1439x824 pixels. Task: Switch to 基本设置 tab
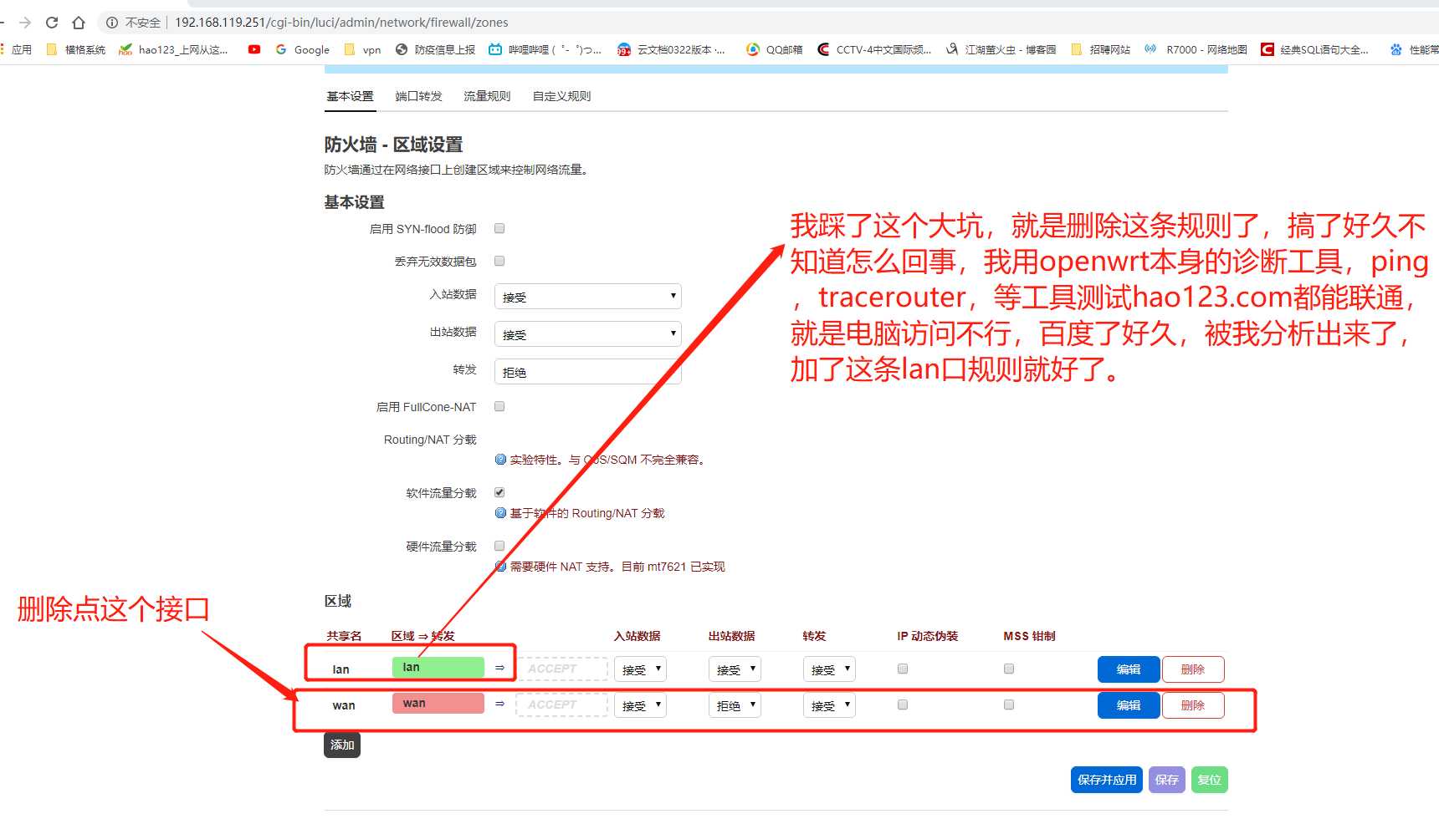tap(350, 96)
